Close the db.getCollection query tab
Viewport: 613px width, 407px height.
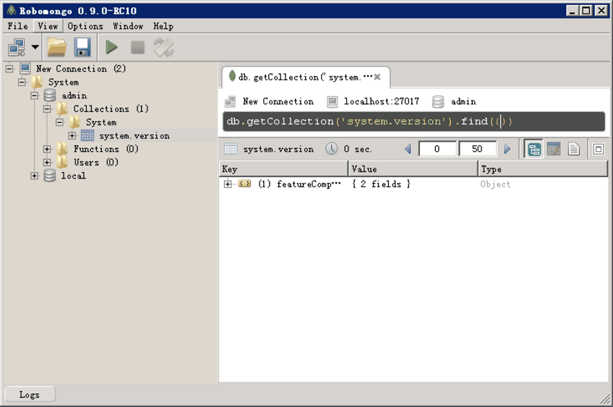click(x=377, y=77)
